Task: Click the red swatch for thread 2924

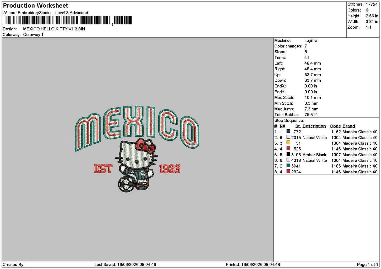Action: pyautogui.click(x=288, y=171)
